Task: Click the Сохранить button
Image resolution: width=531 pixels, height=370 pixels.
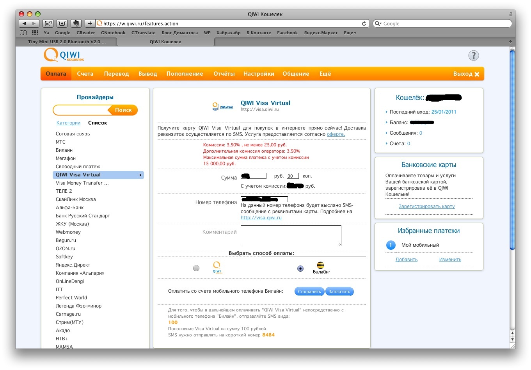Action: coord(309,292)
